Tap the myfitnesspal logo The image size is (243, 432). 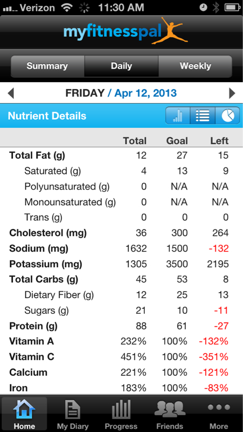(126, 31)
